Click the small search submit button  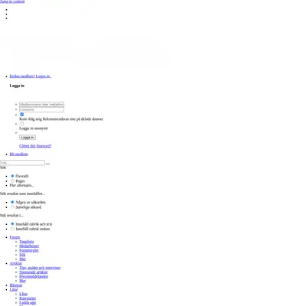click(x=47, y=164)
